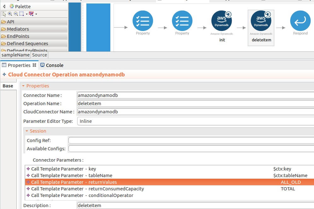Choose the Zoom Out magnifier tool
This screenshot has width=314, height=209.
16,14
